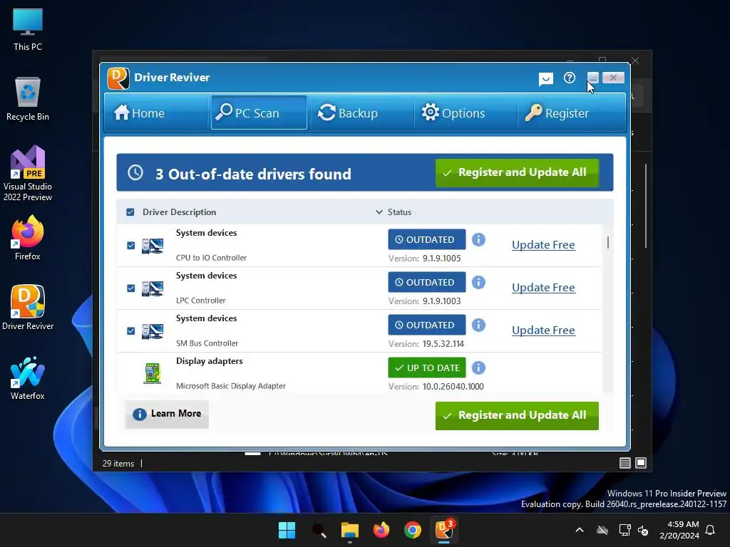Image resolution: width=730 pixels, height=547 pixels.
Task: Open the feedback chat icon in Driver Reviver
Action: tap(545, 78)
